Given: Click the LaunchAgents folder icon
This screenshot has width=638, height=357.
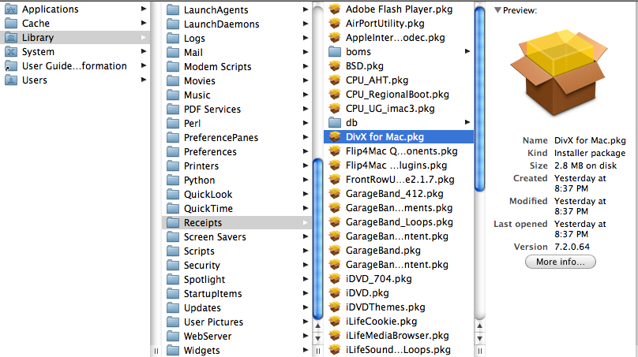Looking at the screenshot, I should (x=173, y=9).
